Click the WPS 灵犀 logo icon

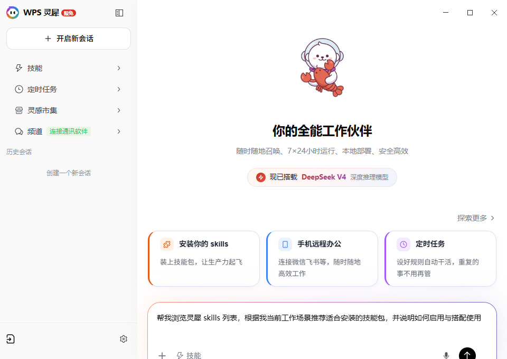point(13,13)
